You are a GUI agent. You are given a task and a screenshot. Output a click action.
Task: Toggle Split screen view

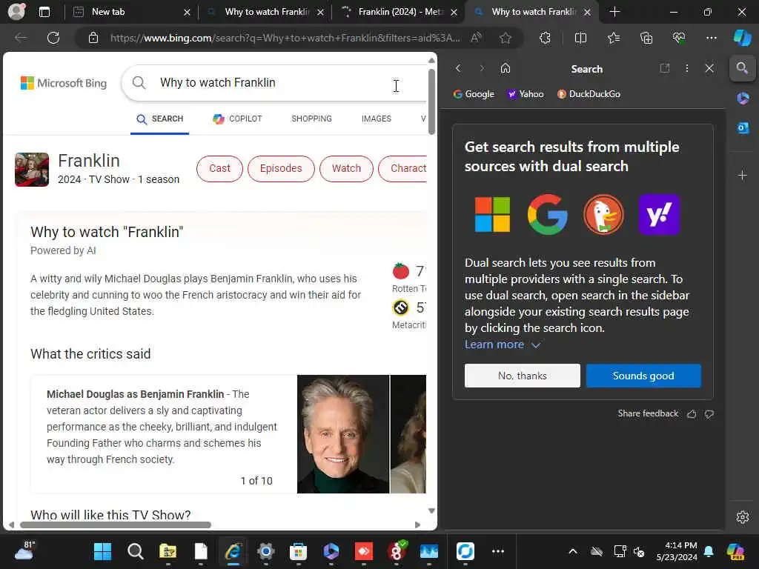(x=580, y=38)
